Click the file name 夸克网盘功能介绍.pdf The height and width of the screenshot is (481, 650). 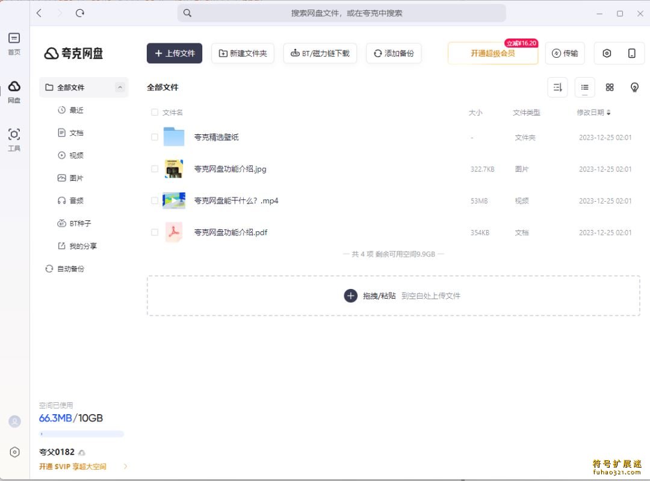pos(231,232)
